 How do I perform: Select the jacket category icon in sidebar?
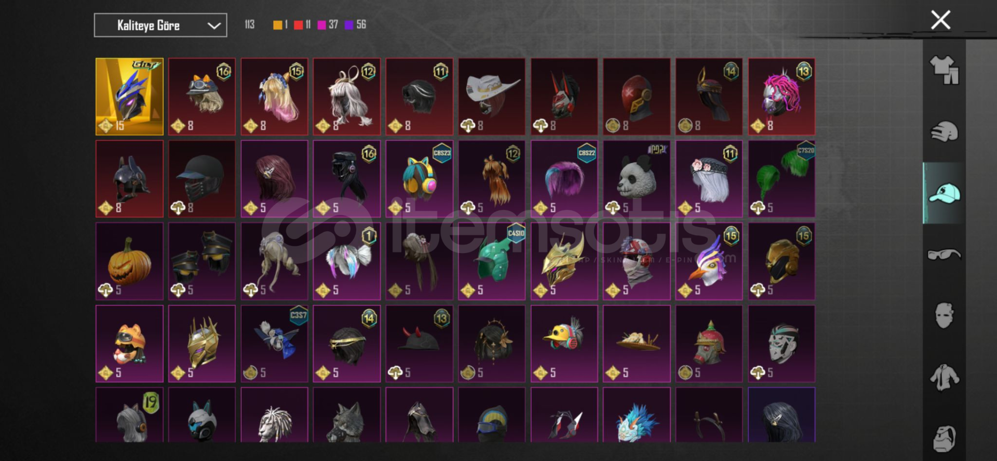click(944, 377)
